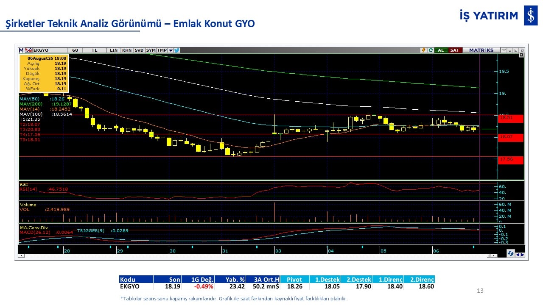Click the horizontal scrollbar right arrow
543x305 pixels.
click(494, 255)
